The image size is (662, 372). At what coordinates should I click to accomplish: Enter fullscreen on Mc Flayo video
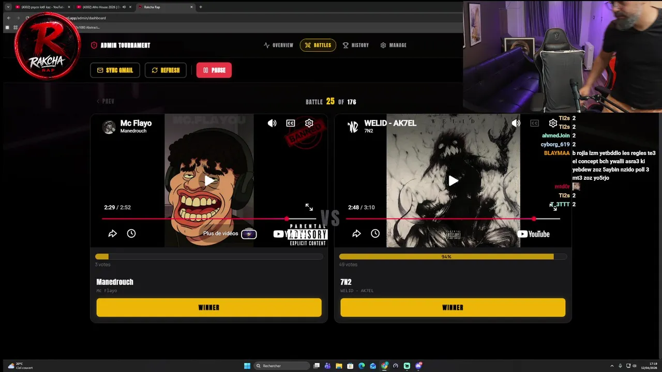tap(309, 207)
